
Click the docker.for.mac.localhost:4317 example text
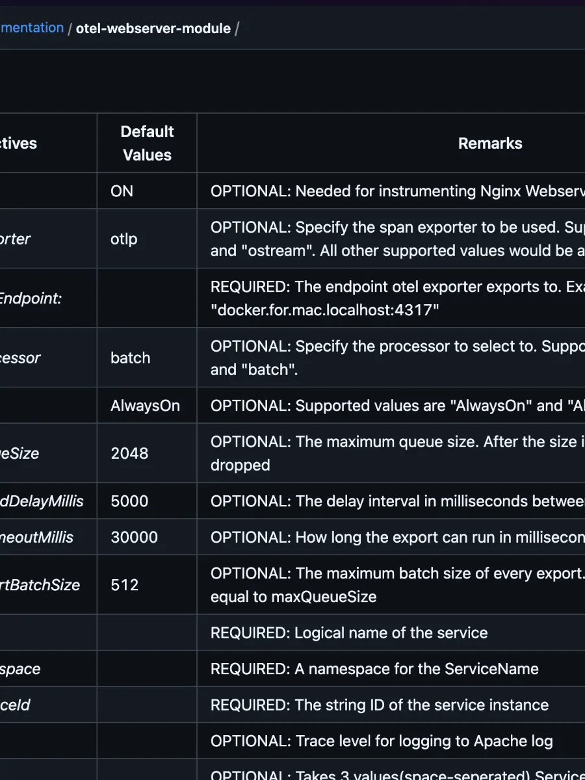[x=325, y=310]
